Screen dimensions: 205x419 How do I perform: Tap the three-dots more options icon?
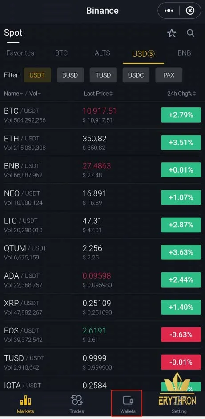169,11
